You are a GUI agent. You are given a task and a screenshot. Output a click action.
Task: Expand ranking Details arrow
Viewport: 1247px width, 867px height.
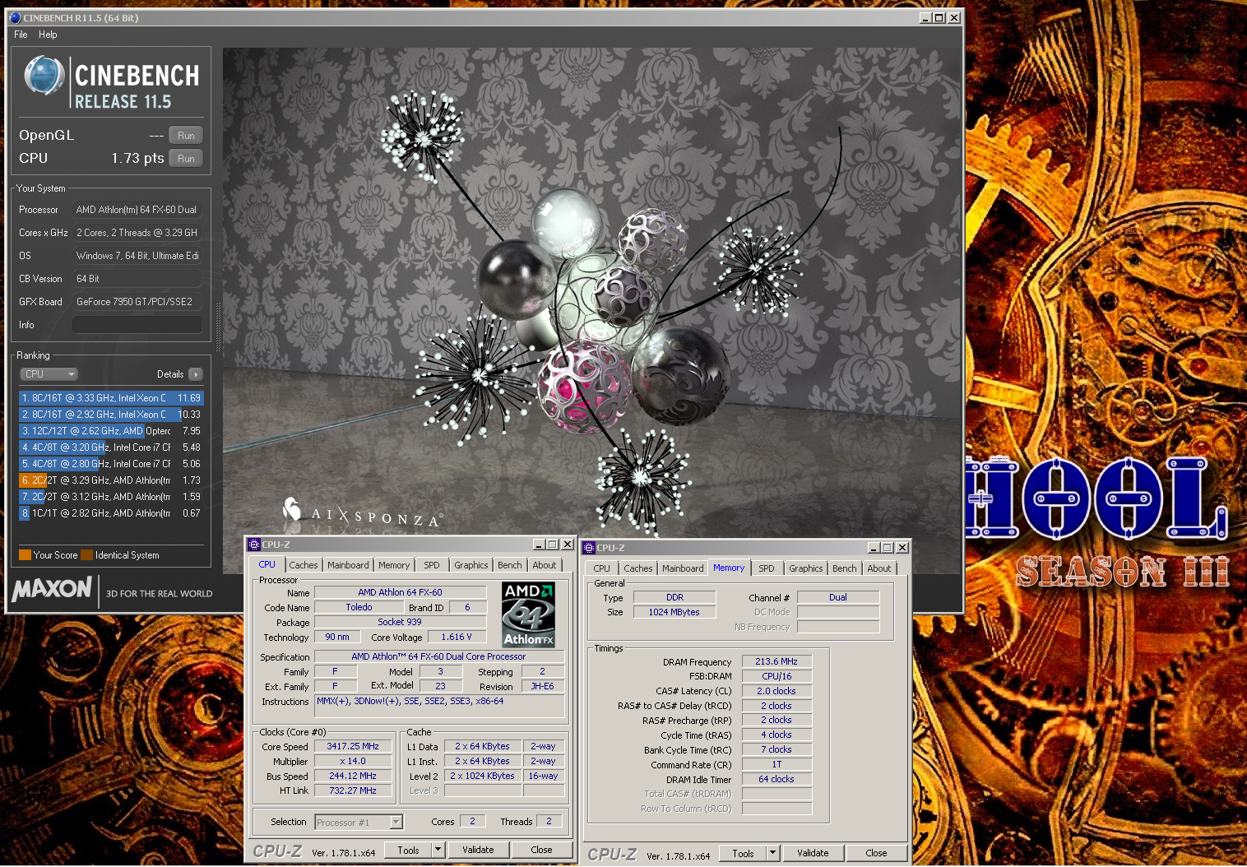(x=196, y=374)
